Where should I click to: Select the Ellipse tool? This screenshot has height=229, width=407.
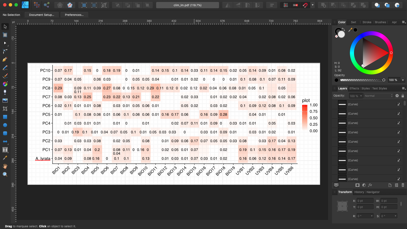5,125
